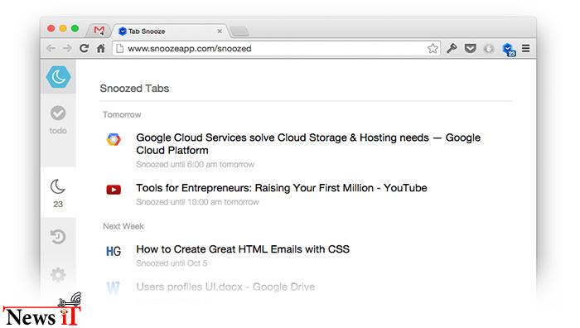This screenshot has height=328, width=580.
Task: Close the Tab Snooze tab
Action: 220,31
